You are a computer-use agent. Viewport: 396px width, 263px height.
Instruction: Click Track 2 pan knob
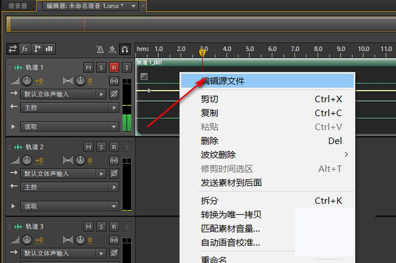point(80,160)
